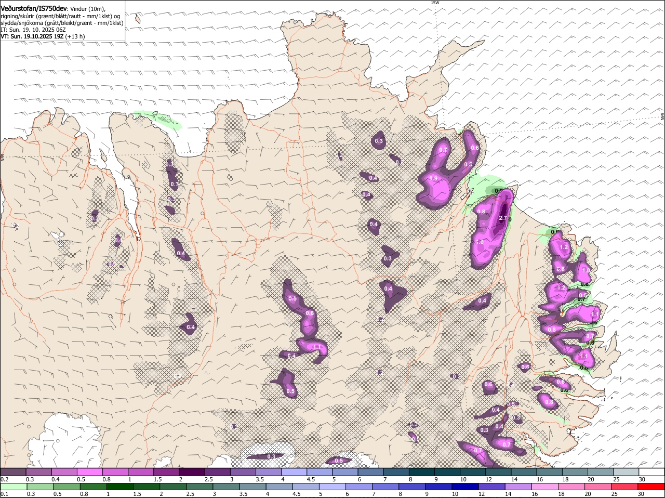Click the Veðurstofan/IS750dev map title

pos(34,8)
